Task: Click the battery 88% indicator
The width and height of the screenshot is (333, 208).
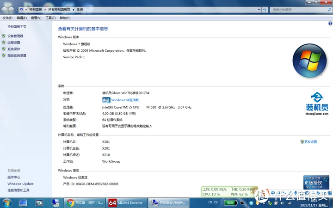Action: pos(231,203)
